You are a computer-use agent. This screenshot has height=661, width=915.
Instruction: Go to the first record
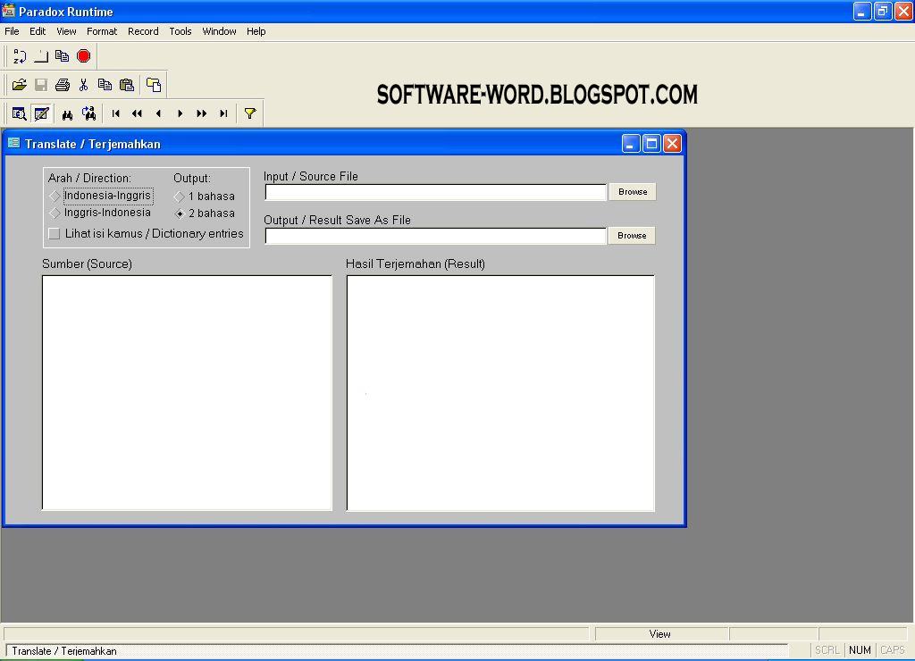click(x=115, y=113)
